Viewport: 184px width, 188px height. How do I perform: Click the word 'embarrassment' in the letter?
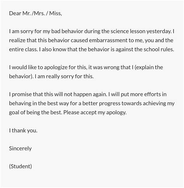tap(108, 40)
